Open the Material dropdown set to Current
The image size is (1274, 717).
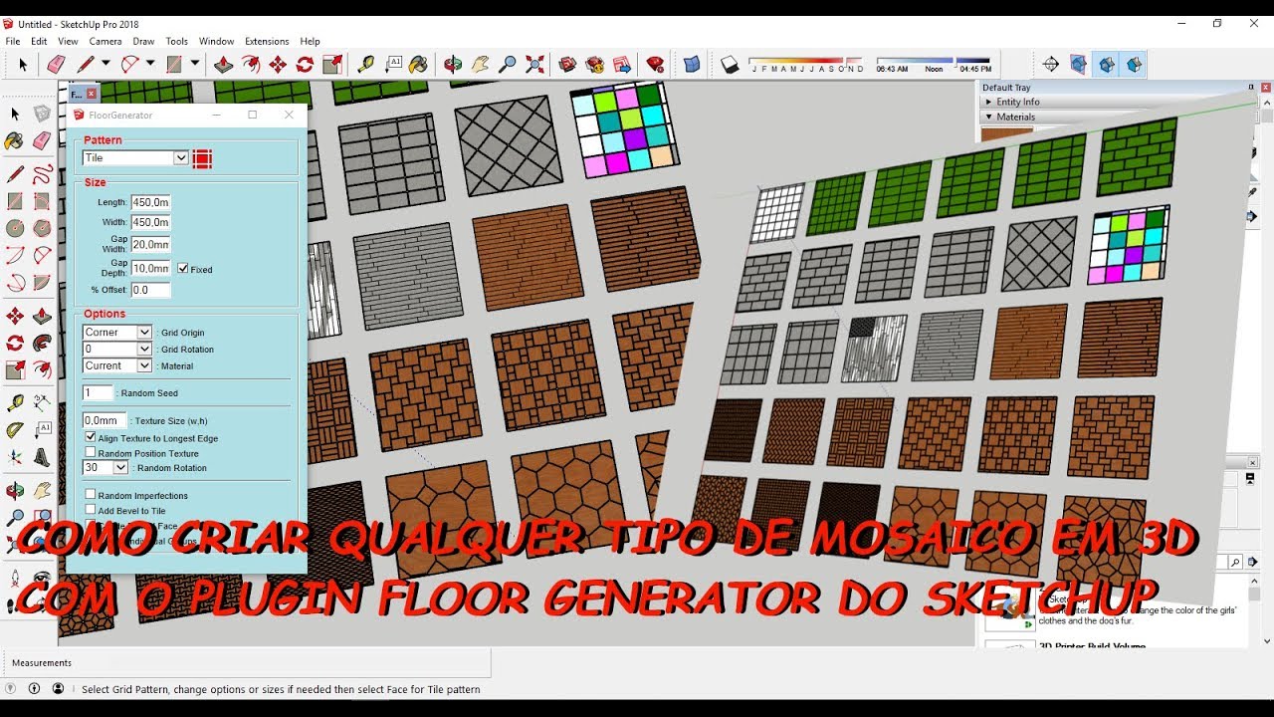pos(117,365)
